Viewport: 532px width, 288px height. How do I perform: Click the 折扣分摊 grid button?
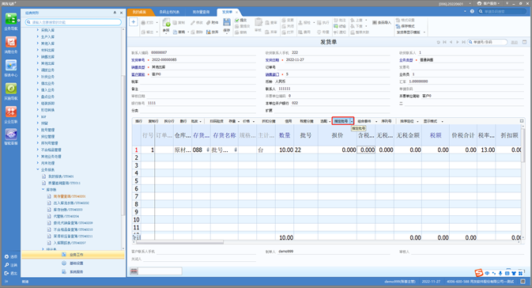coord(269,121)
